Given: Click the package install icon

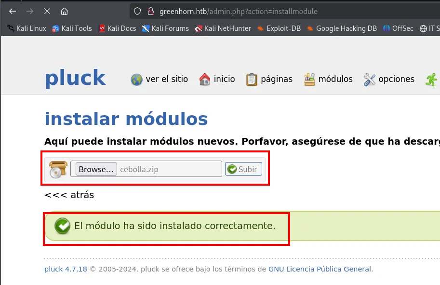Looking at the screenshot, I should 58,169.
